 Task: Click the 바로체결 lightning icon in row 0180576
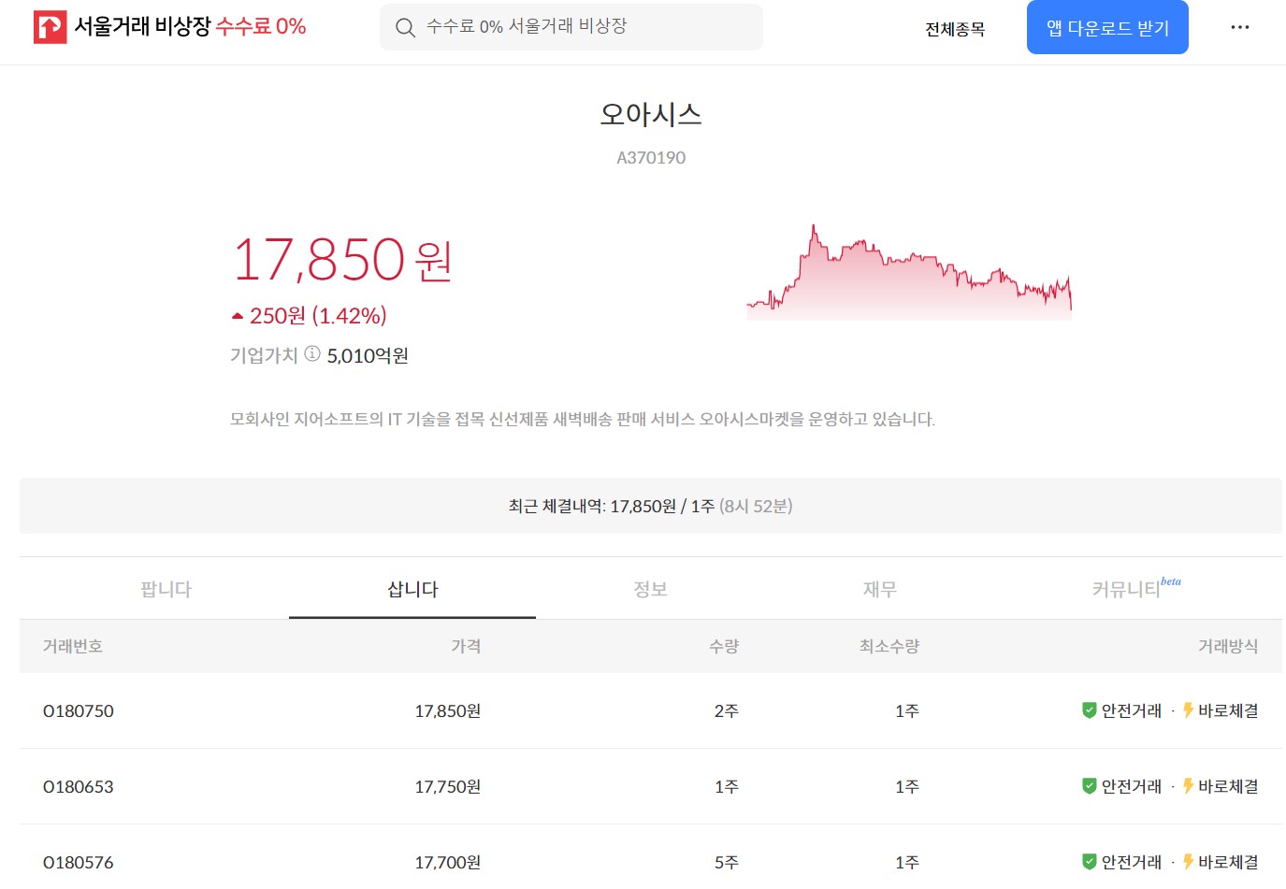click(x=1188, y=862)
